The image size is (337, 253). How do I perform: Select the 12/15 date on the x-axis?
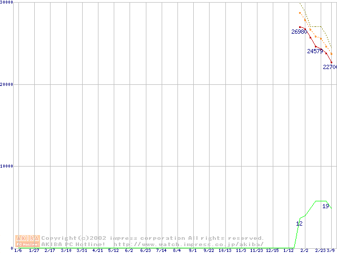272,250
